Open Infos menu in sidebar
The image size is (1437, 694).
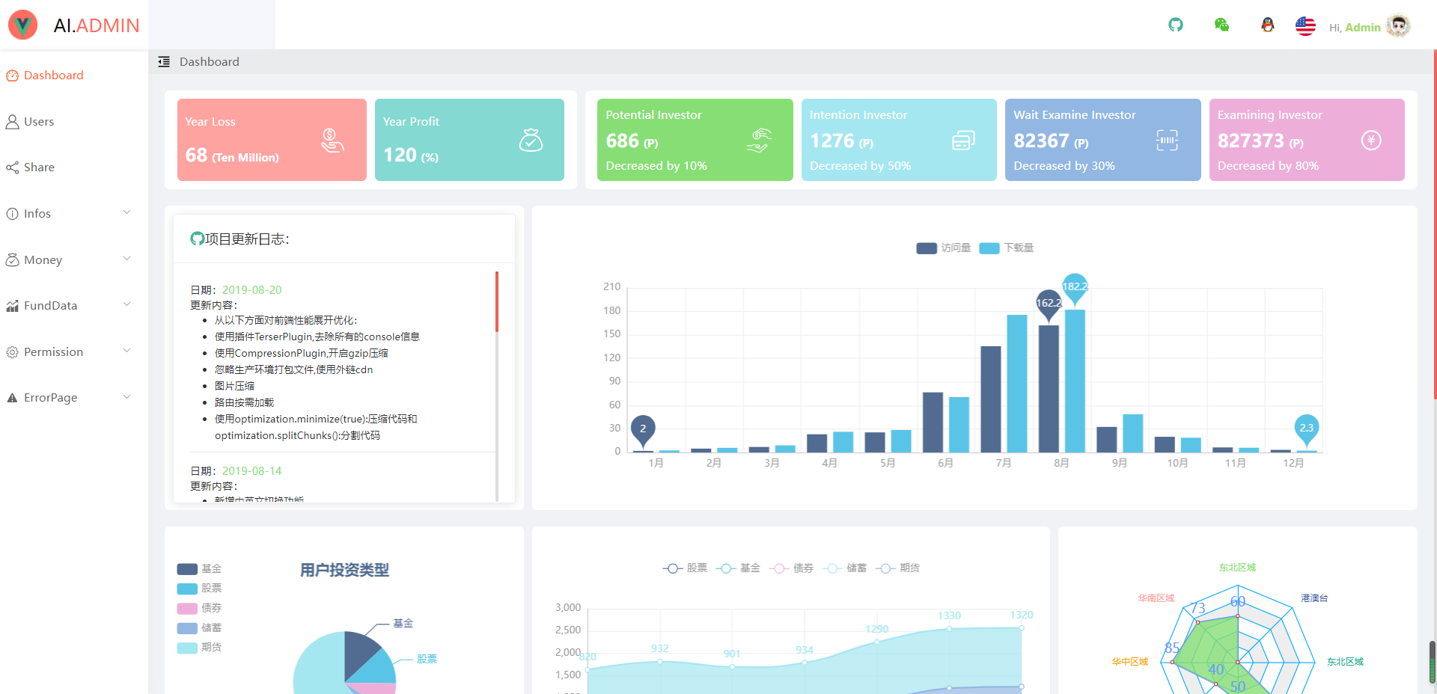(74, 214)
